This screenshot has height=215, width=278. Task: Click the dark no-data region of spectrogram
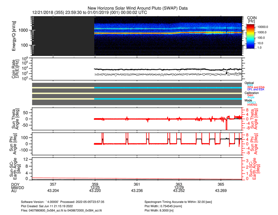63,36
